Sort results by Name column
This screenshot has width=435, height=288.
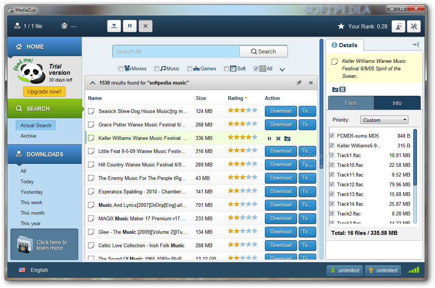[95, 98]
